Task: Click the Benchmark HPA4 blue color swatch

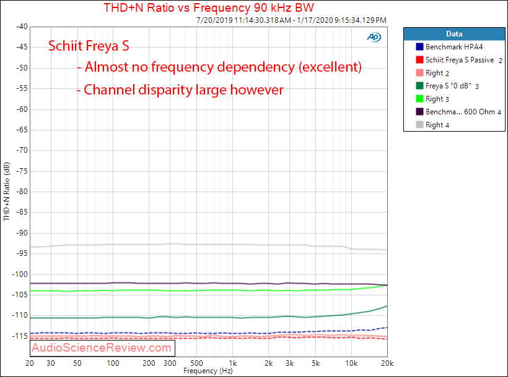Action: [419, 46]
